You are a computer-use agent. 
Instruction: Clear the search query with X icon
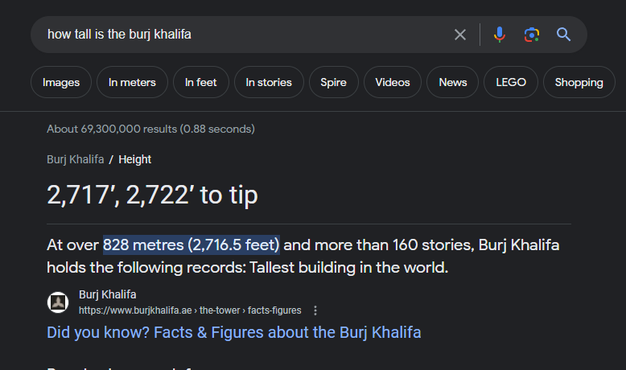[x=460, y=35]
